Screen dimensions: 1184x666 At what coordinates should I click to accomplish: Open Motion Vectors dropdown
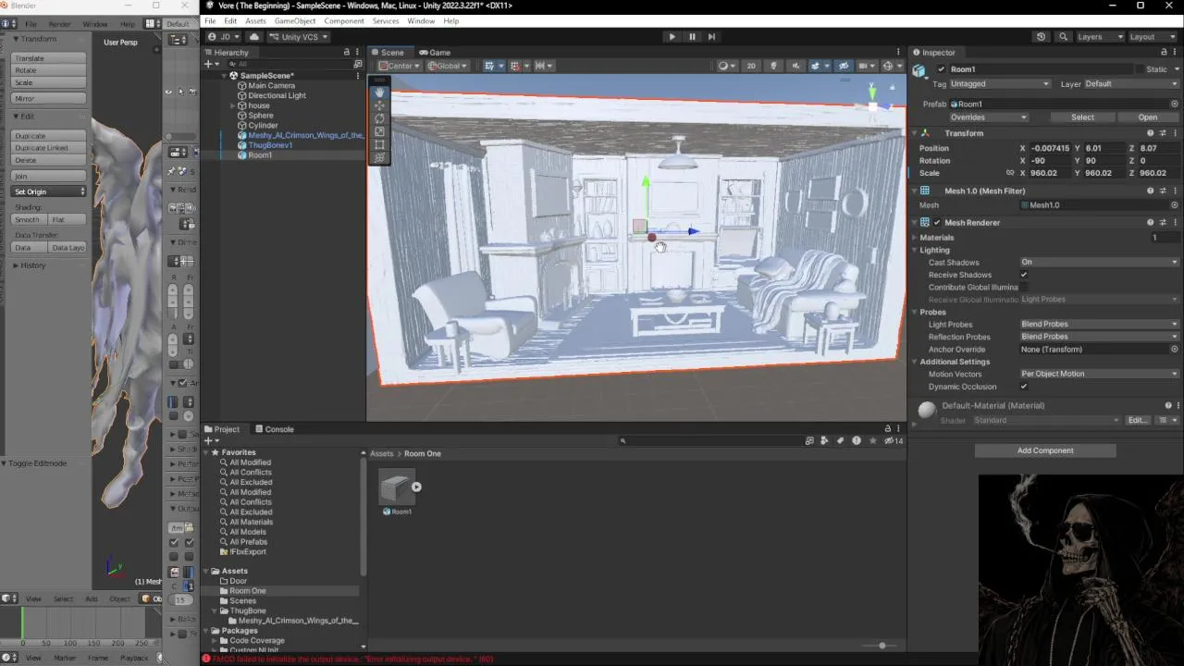point(1099,374)
